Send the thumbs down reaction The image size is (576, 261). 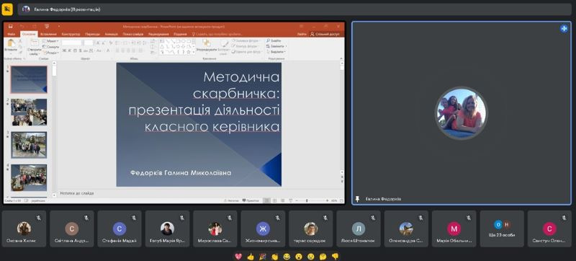point(335,257)
